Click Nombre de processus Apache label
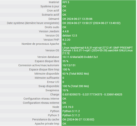Image resolution: width=137 pixels, height=126 pixels. [x=40, y=44]
